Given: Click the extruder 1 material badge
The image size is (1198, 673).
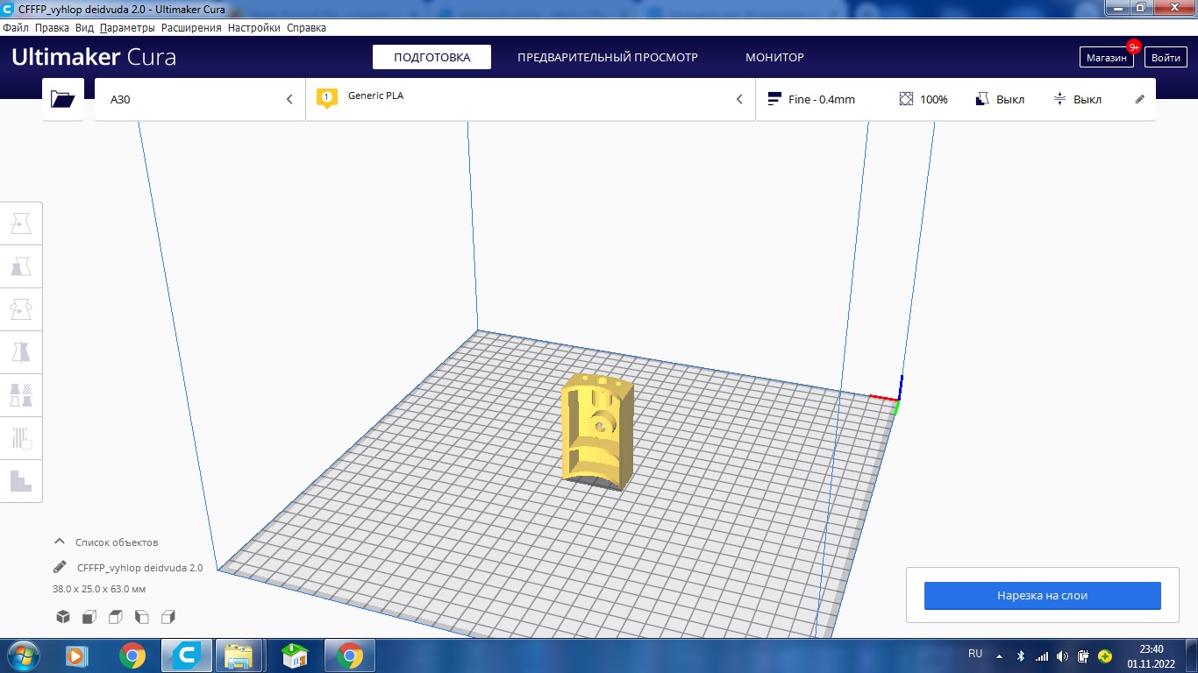Looking at the screenshot, I should [x=327, y=98].
